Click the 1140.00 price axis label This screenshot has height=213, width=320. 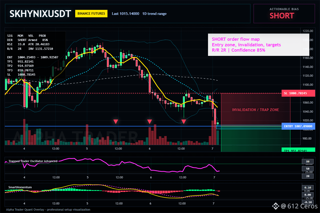pos(308,67)
